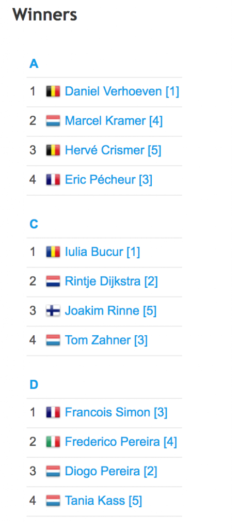Open Rintje Dijkstra's player link
The height and width of the screenshot is (529, 239).
pyautogui.click(x=111, y=281)
